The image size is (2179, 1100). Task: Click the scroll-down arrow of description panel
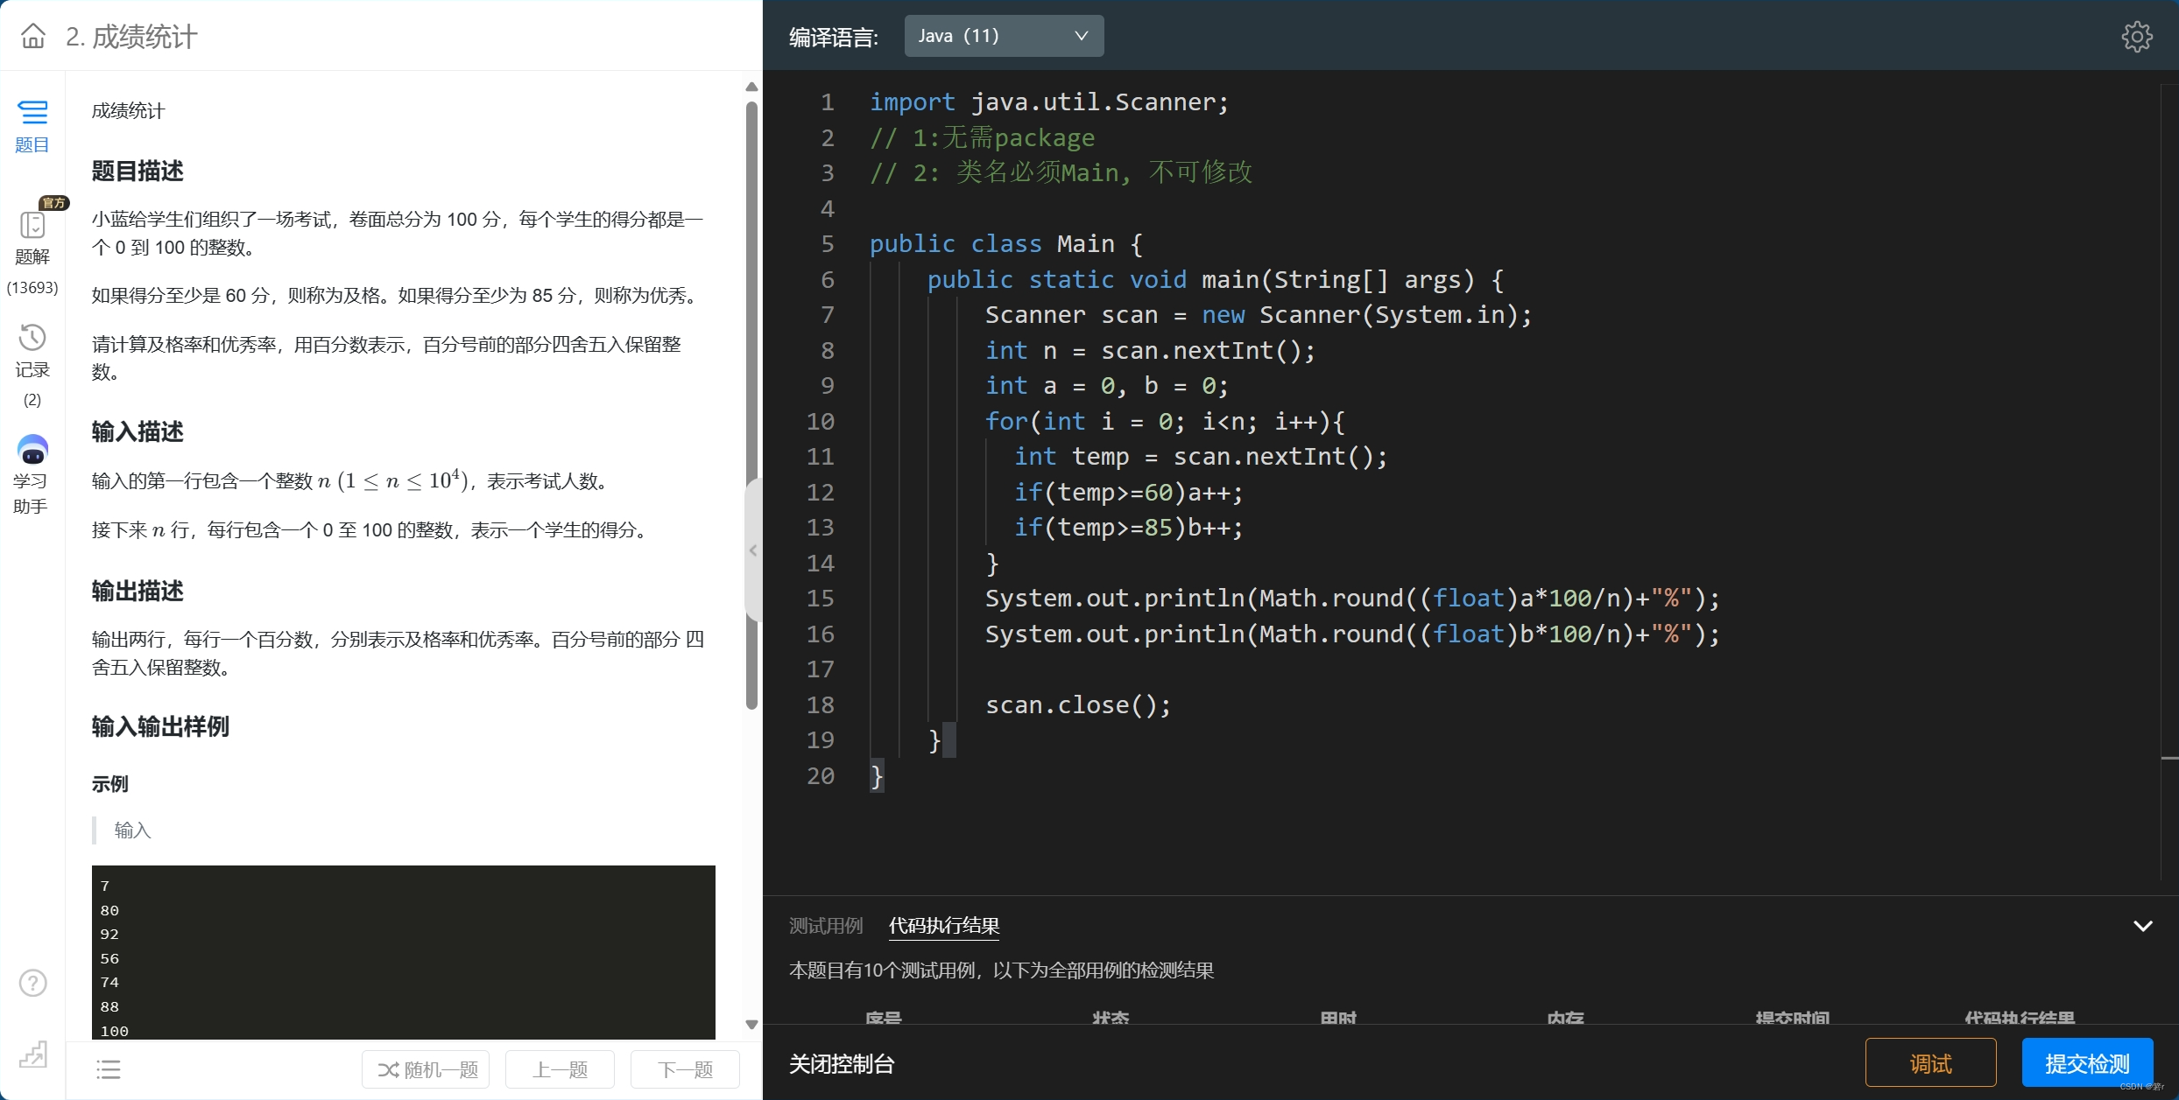coord(751,1024)
